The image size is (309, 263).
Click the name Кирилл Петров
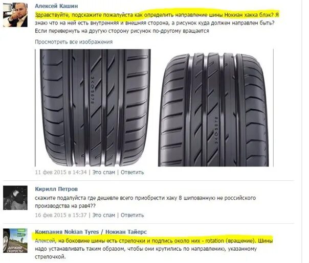[56, 189]
